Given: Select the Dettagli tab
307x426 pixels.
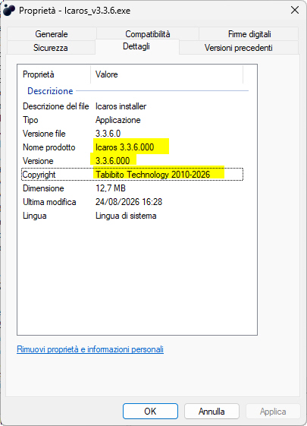Looking at the screenshot, I should (x=136, y=46).
